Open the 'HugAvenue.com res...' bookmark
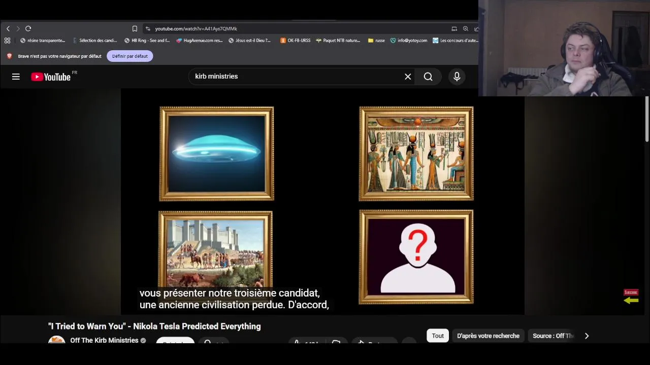Viewport: 650px width, 365px height. pos(200,41)
